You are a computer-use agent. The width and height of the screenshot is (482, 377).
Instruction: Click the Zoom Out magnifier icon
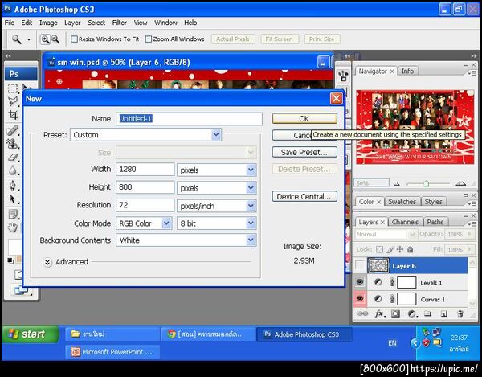click(55, 39)
